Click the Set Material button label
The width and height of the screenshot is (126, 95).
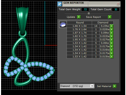point(104,86)
